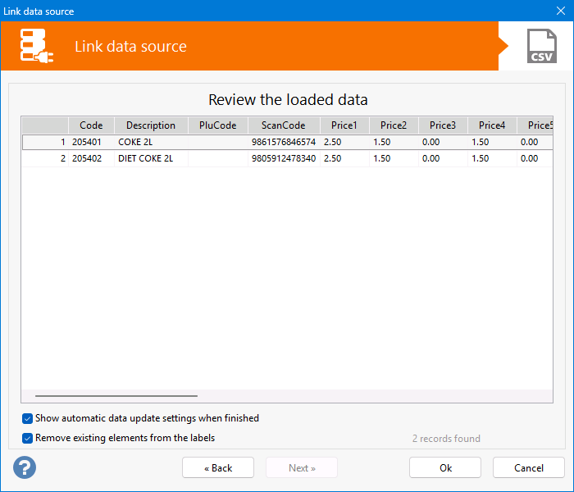Uncheck Remove existing elements from the labels

28,438
